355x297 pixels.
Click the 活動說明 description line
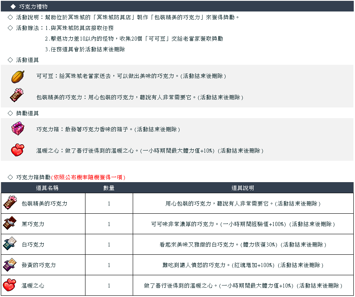(x=127, y=17)
